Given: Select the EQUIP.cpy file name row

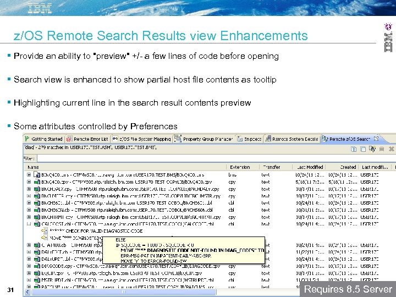Looking at the screenshot, I should pyautogui.click(x=122, y=273).
